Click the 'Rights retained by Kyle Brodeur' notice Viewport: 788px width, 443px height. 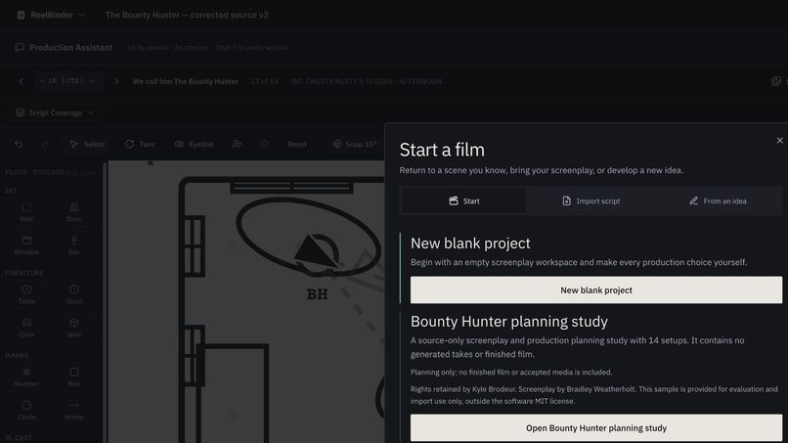[x=594, y=395]
